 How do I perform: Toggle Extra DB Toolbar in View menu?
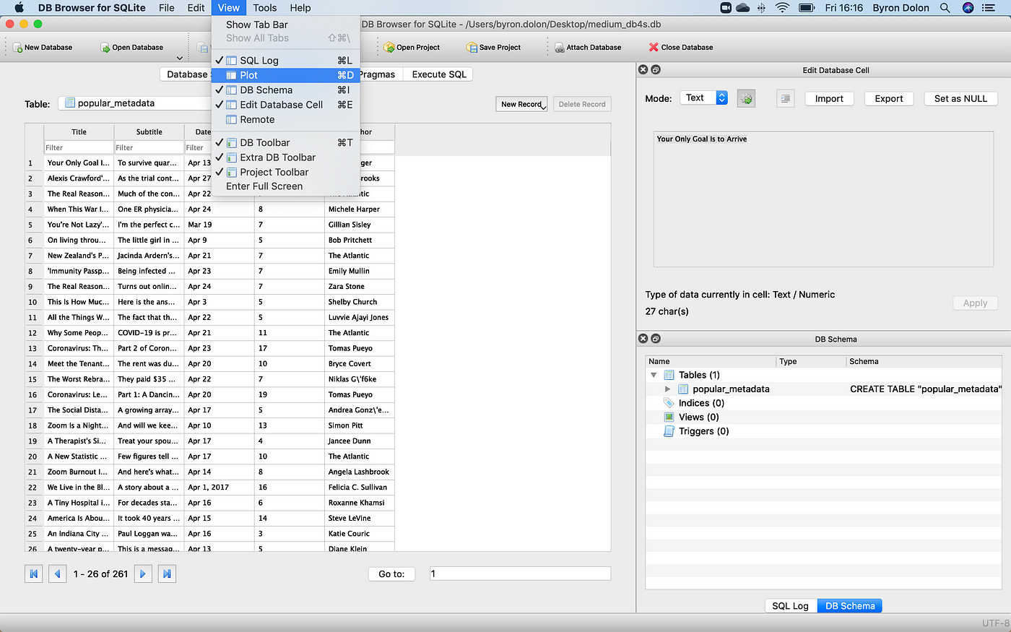coord(286,157)
